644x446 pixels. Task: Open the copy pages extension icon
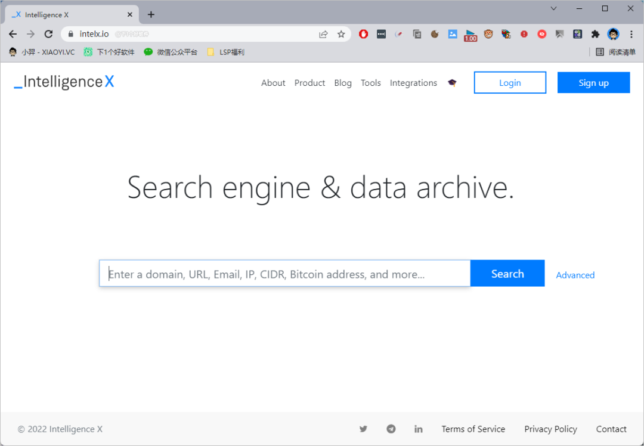(417, 34)
